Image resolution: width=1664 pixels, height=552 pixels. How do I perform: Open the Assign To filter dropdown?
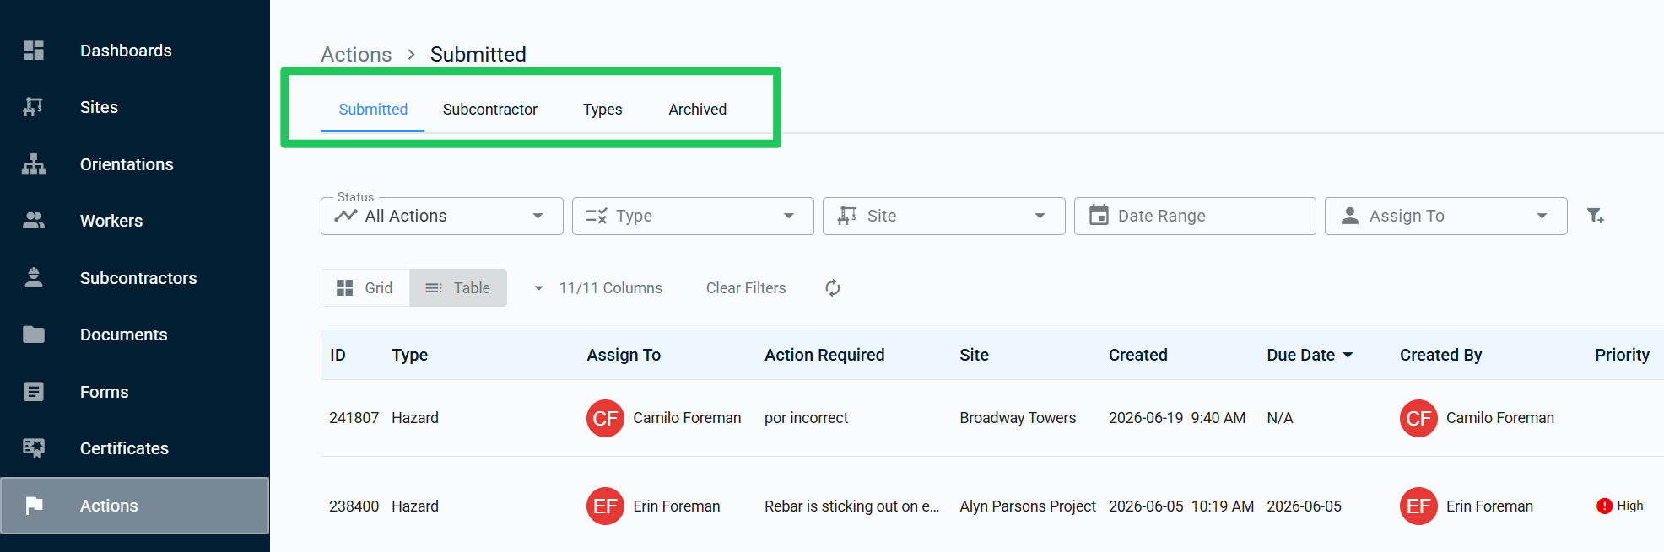coord(1445,216)
